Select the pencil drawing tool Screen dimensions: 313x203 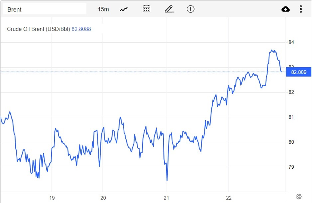(x=169, y=9)
